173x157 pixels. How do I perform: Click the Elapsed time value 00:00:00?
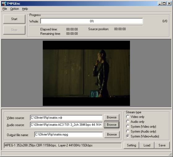(x=72, y=29)
